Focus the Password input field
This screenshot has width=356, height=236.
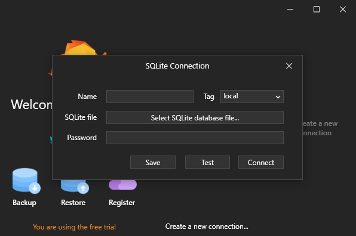pos(195,138)
